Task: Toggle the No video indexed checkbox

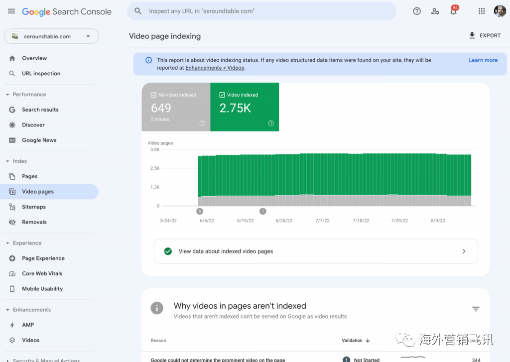Action: [x=153, y=95]
